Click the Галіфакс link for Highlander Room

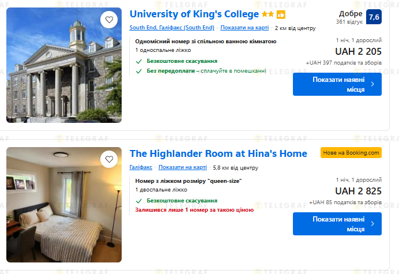[141, 167]
